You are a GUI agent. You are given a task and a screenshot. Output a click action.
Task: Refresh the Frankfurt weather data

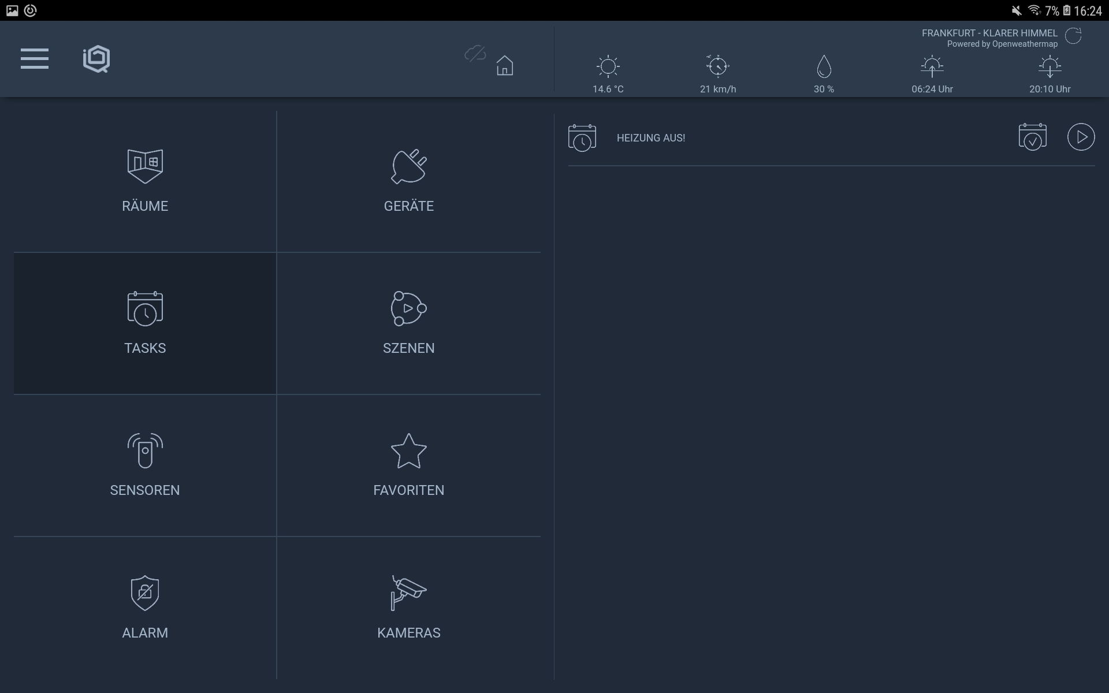tap(1073, 36)
